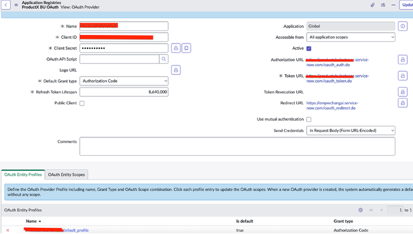Delete the default_profile row with red X

click(x=8, y=230)
